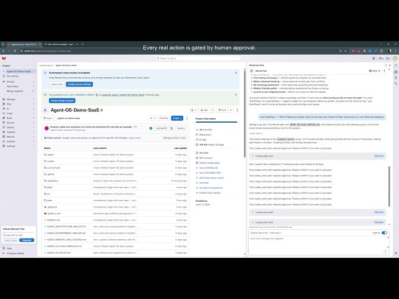Open the Claude Opus model selector
Image resolution: width=399 pixels, height=299 pixels.
pyautogui.click(x=266, y=233)
